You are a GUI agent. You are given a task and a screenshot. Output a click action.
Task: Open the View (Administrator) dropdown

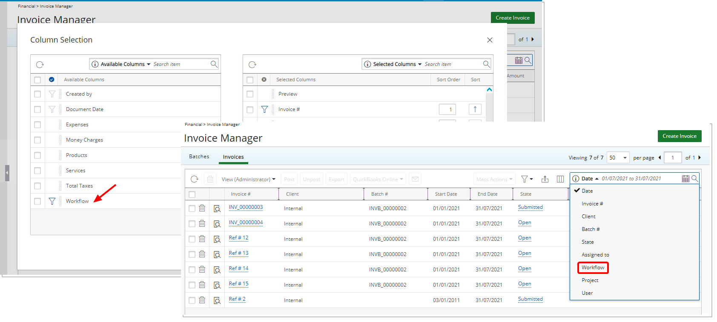pyautogui.click(x=248, y=180)
